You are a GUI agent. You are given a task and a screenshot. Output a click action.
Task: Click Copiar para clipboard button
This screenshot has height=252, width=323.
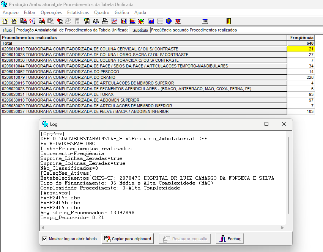(x=128, y=239)
